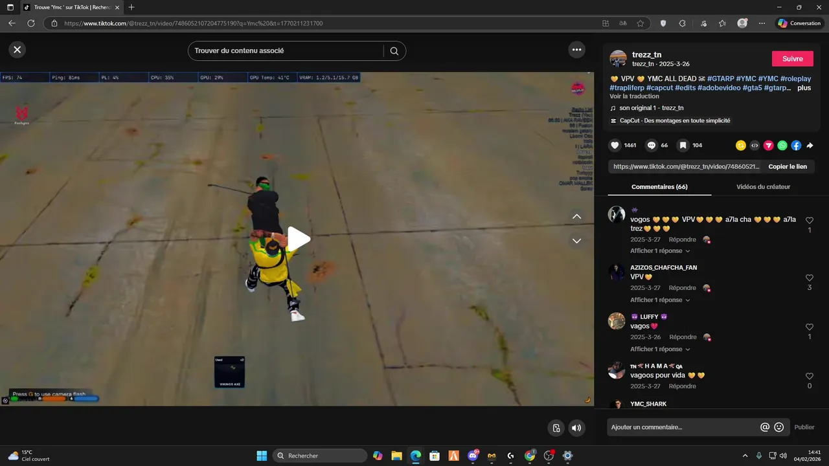
Task: Open the browser extensions puzzle icon
Action: pyautogui.click(x=682, y=23)
